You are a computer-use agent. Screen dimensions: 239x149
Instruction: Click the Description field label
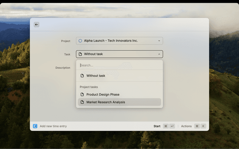(63, 68)
